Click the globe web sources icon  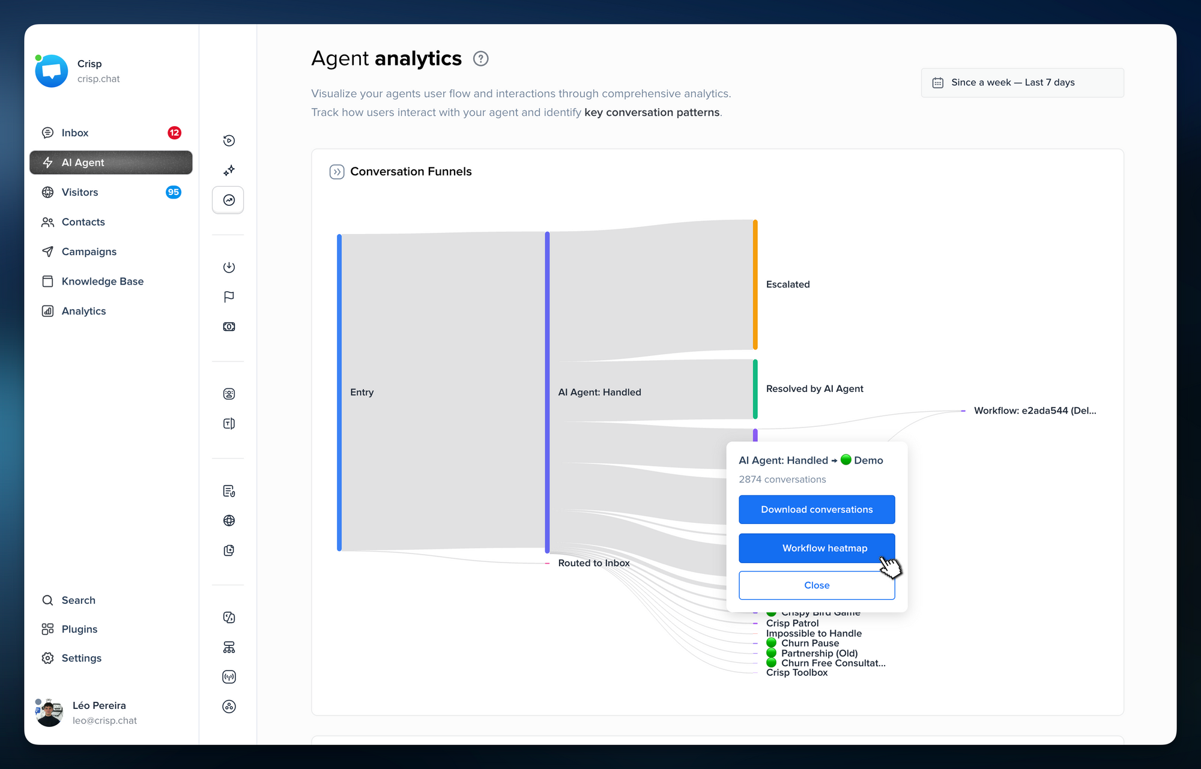pyautogui.click(x=228, y=520)
